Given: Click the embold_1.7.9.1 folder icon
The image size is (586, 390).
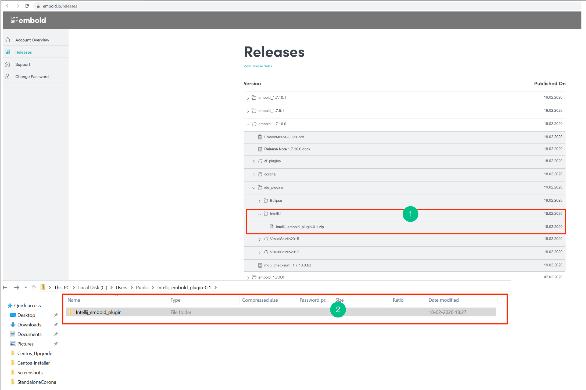Looking at the screenshot, I should tap(254, 111).
